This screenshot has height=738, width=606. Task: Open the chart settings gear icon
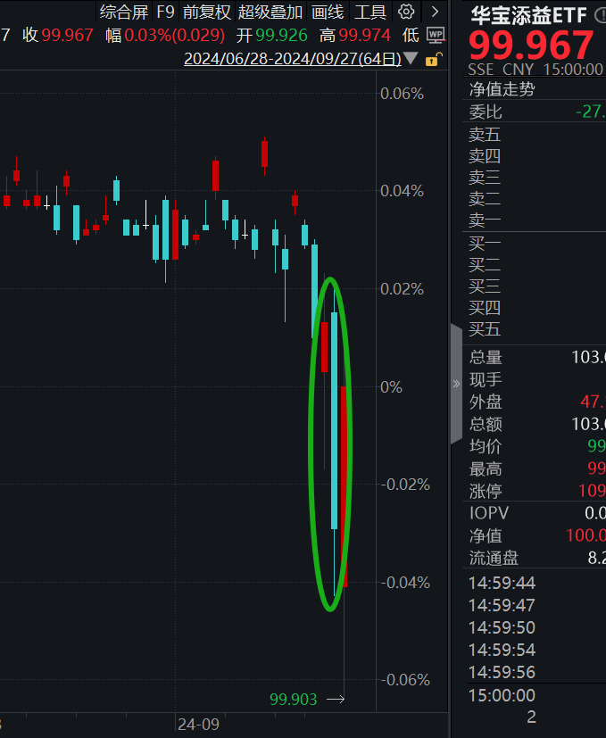click(x=406, y=12)
